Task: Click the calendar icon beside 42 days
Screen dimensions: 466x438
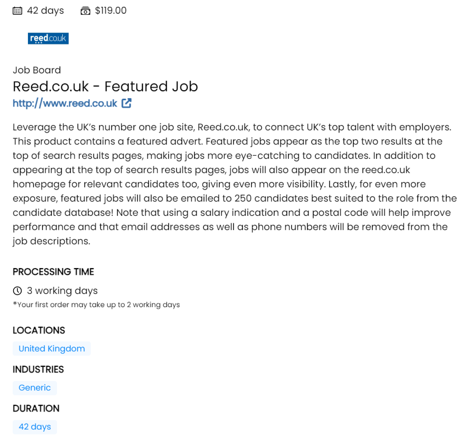Action: pyautogui.click(x=17, y=11)
